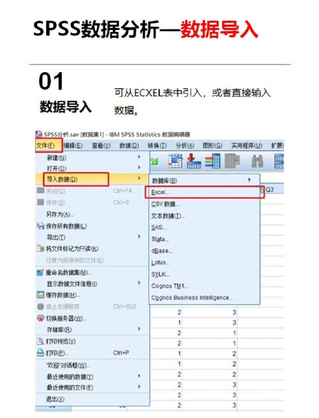Click the magnifier icon beside 打印预览(V)
Screen dimensions: 319x418
(x=40, y=341)
